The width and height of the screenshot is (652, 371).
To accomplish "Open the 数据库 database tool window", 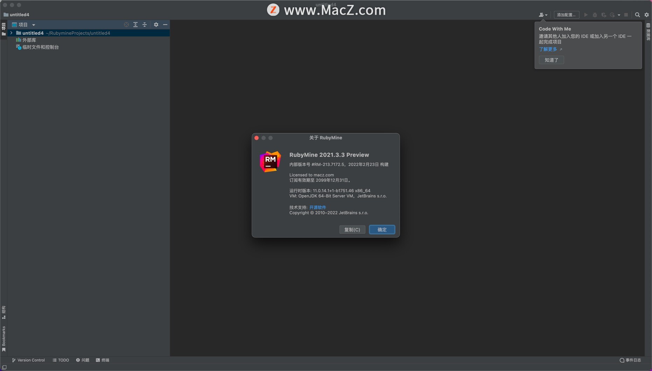I will click(648, 31).
